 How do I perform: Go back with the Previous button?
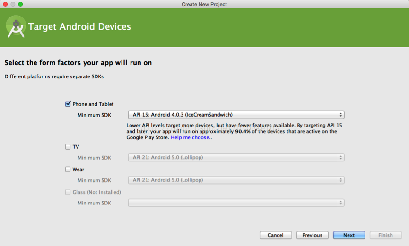click(312, 235)
